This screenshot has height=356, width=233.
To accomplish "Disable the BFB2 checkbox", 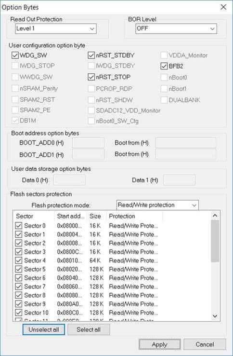I will [164, 66].
